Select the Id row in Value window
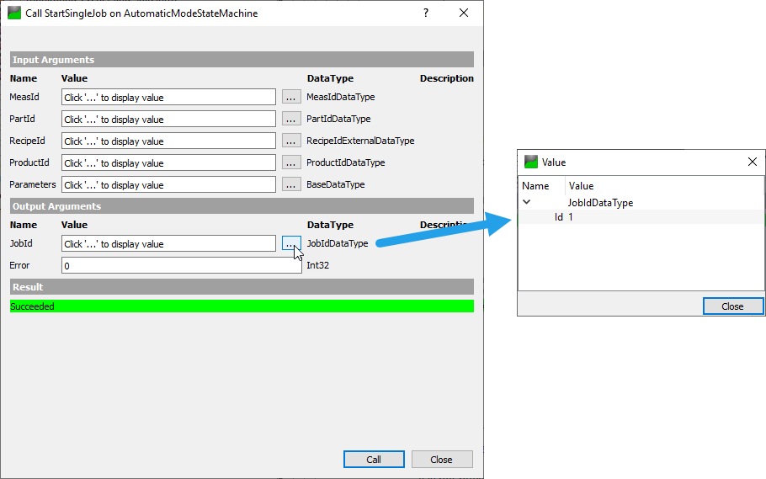This screenshot has height=479, width=766. 641,217
